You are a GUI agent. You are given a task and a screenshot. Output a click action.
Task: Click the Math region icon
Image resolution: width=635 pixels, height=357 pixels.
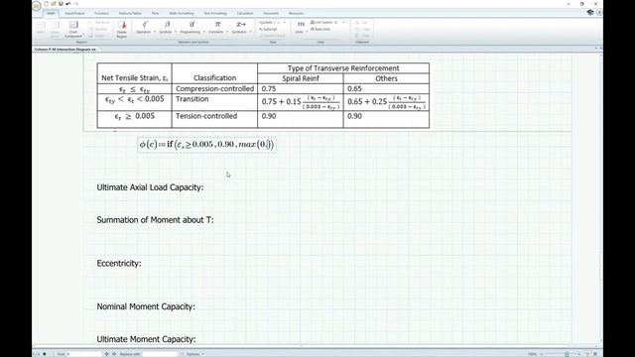click(x=41, y=29)
